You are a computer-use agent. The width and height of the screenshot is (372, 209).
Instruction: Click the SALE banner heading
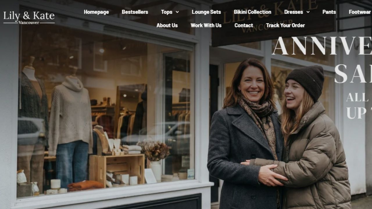pyautogui.click(x=353, y=74)
